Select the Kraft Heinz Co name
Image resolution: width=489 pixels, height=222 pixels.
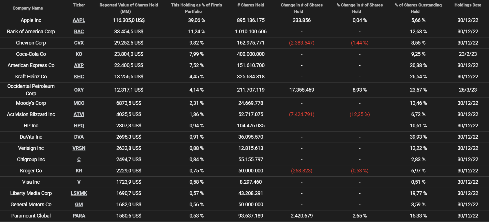tap(31, 77)
